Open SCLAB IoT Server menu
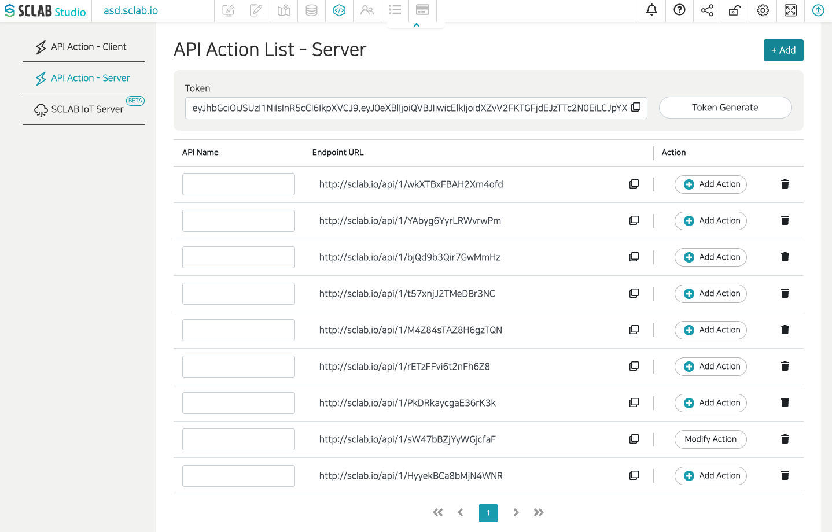This screenshot has width=832, height=532. click(x=83, y=109)
